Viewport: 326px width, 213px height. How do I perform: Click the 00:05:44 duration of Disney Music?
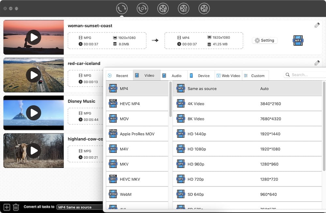coord(91,120)
